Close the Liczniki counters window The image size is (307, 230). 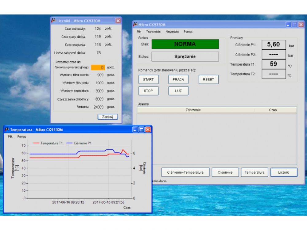coord(118,21)
